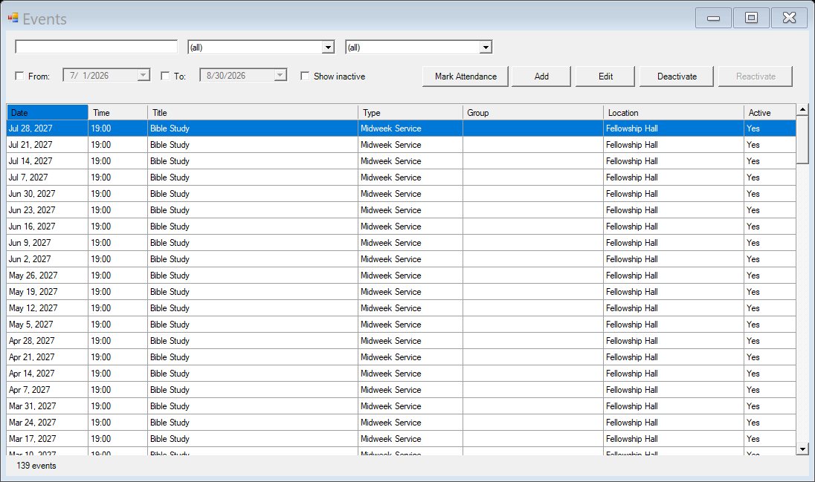Select the Jun 23, 2027 event
The image size is (815, 482).
pos(401,210)
